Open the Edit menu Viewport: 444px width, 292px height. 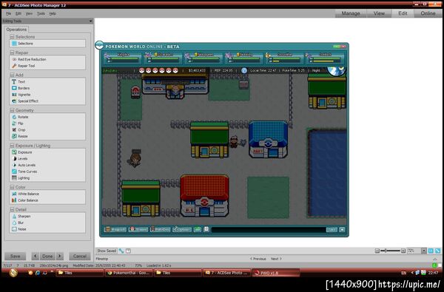pyautogui.click(x=18, y=13)
